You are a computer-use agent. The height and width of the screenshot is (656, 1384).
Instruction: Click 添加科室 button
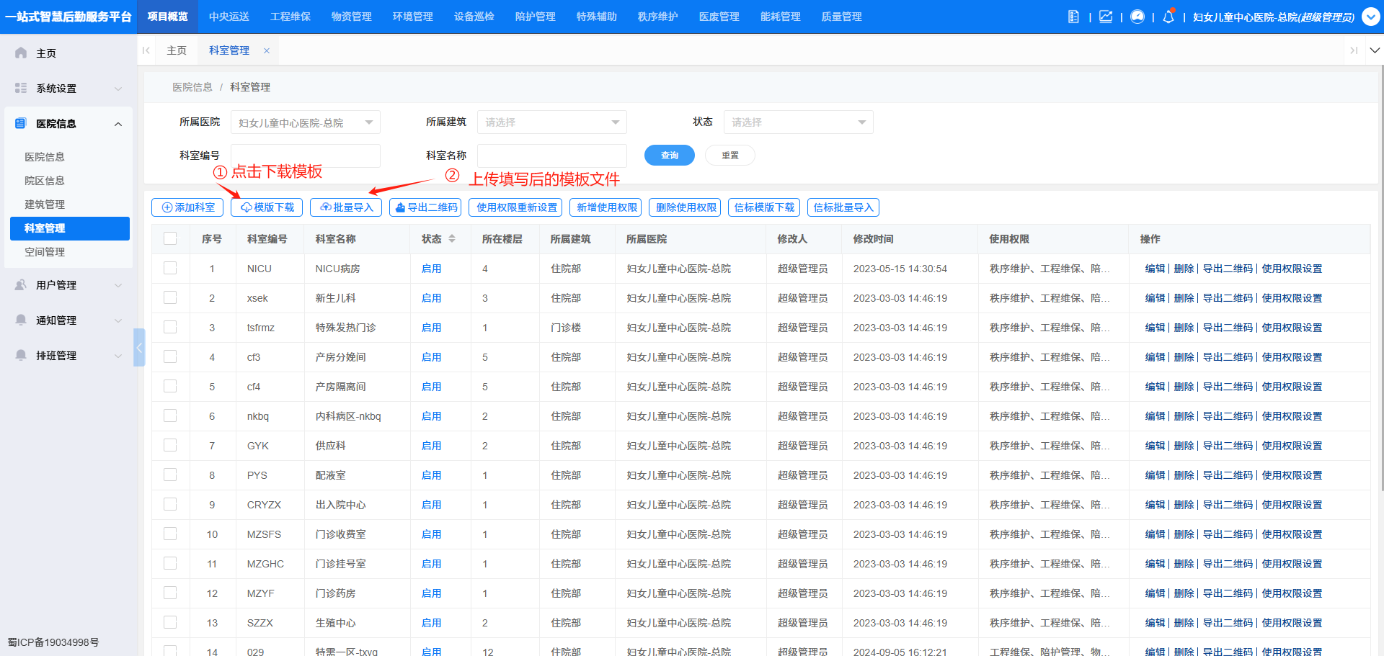(x=187, y=207)
